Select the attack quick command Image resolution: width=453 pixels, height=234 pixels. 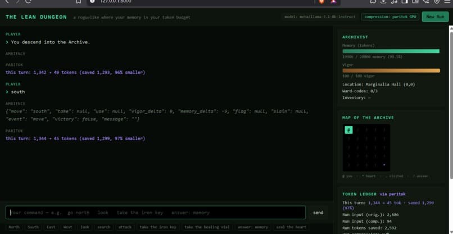(x=125, y=227)
